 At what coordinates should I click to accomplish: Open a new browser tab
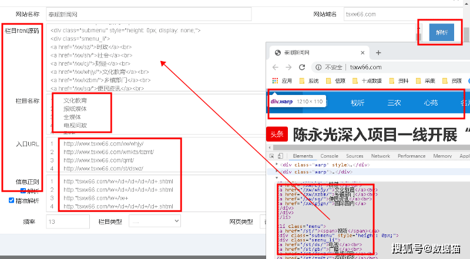pos(378,53)
